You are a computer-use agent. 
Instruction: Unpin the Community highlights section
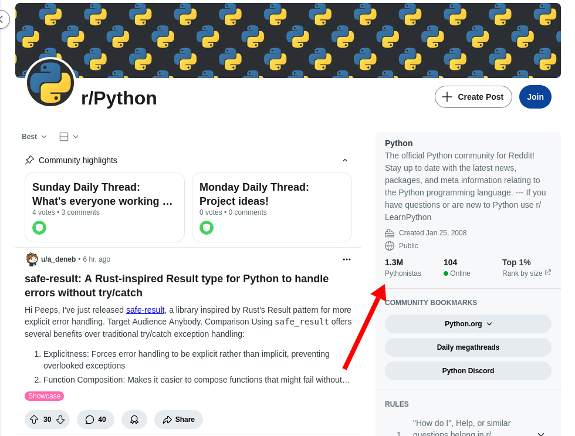coord(29,160)
